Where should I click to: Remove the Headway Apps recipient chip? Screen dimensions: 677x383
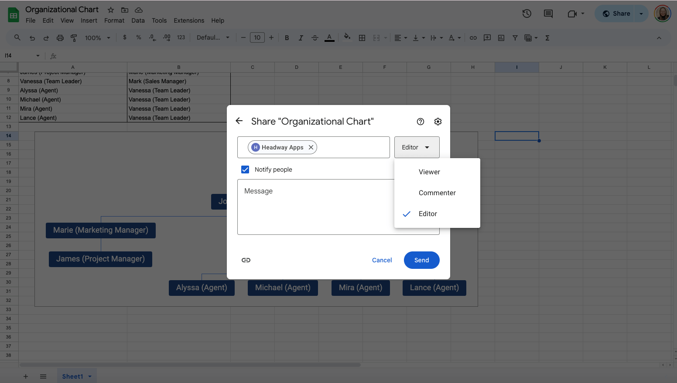(x=311, y=147)
